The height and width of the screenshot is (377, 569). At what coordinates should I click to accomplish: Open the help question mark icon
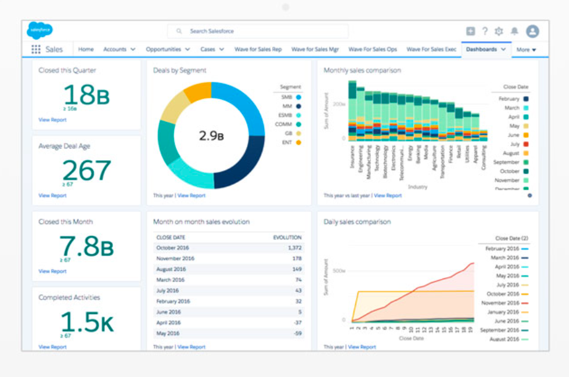[485, 31]
